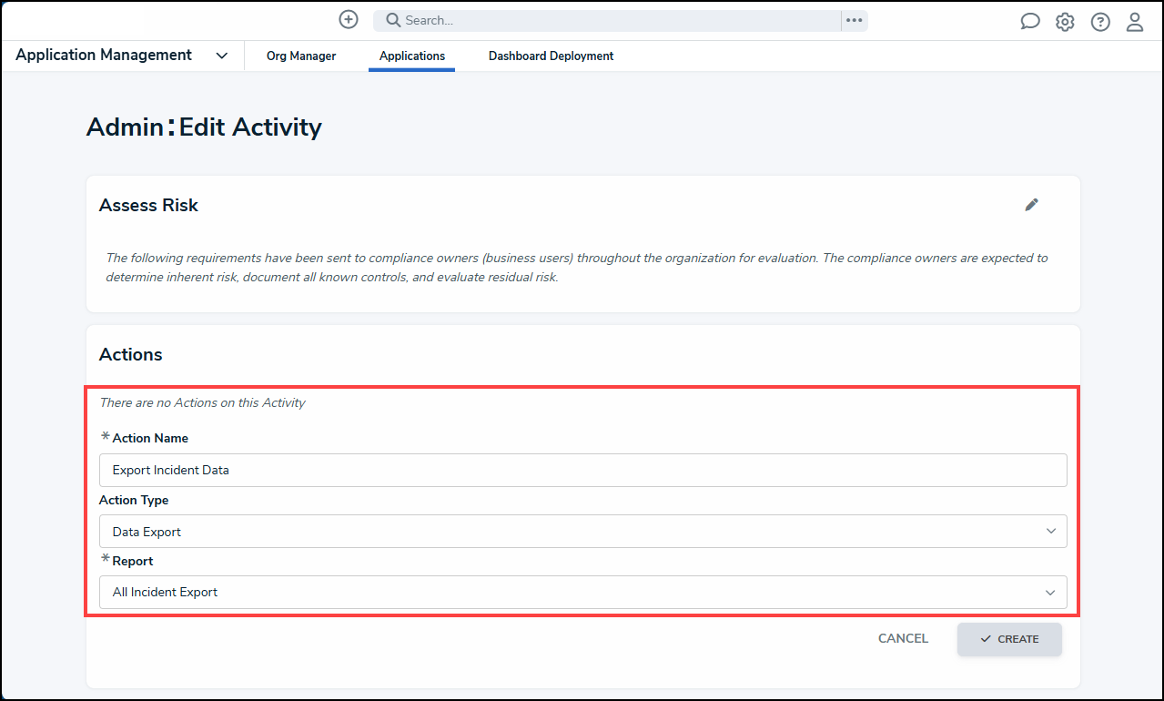Open the user profile icon

[1135, 22]
